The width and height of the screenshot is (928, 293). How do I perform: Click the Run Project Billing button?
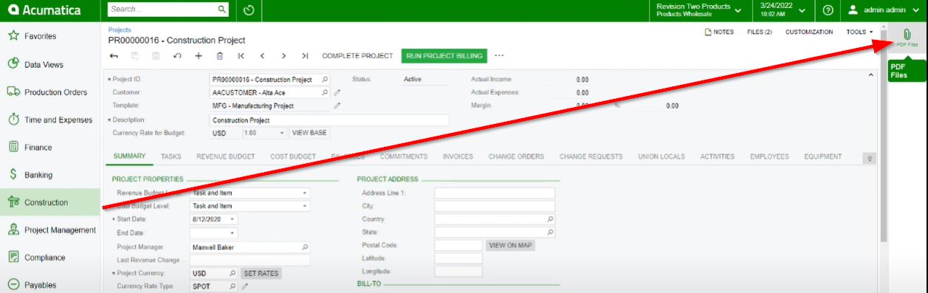[444, 55]
